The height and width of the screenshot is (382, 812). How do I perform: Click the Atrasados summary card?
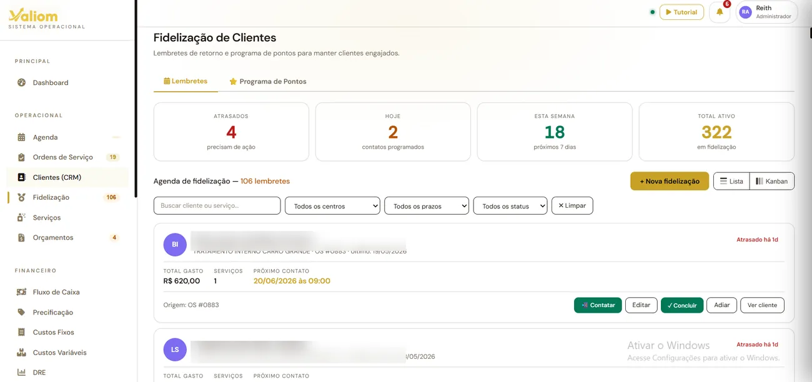click(x=231, y=132)
